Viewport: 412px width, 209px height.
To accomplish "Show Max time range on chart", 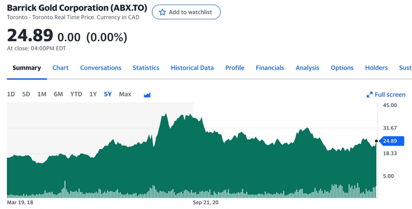I will [x=125, y=94].
